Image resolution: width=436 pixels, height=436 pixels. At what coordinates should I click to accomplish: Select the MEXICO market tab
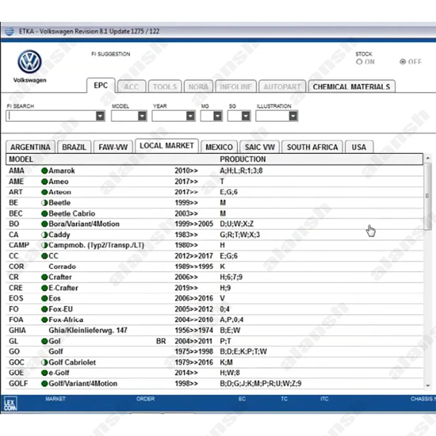coord(219,147)
